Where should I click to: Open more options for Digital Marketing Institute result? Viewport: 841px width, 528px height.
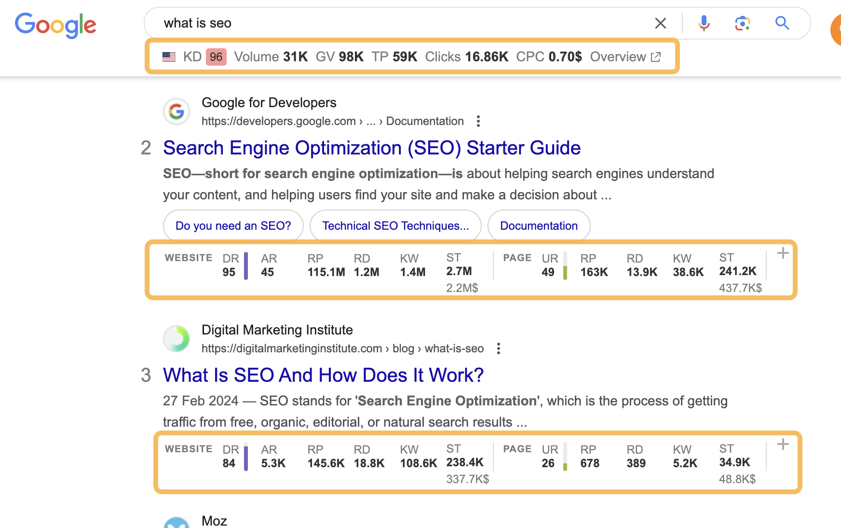click(x=499, y=348)
